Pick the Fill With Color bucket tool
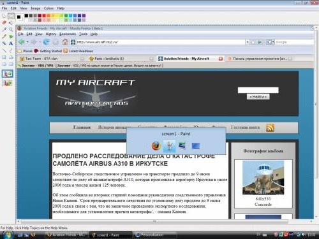The width and height of the screenshot is (319, 239). coord(11,22)
